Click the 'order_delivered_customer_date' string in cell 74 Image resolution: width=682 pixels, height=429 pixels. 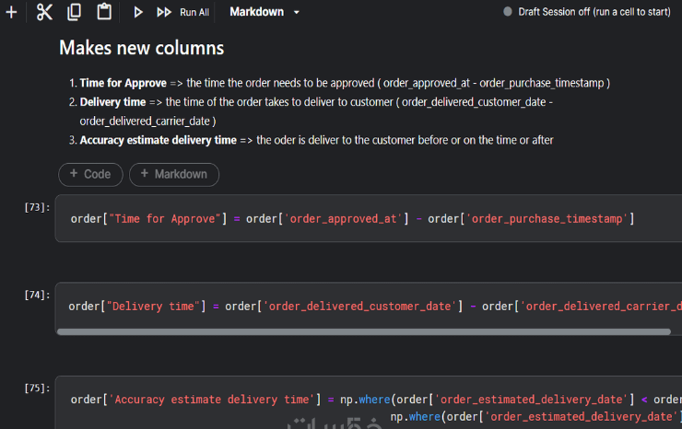pyautogui.click(x=359, y=307)
